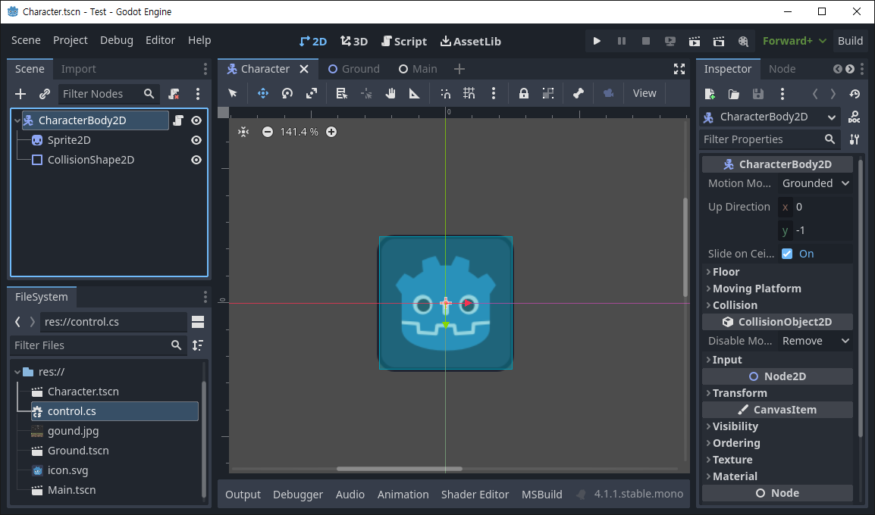Image resolution: width=875 pixels, height=515 pixels.
Task: Open the AssetLib workspace
Action: (x=470, y=42)
